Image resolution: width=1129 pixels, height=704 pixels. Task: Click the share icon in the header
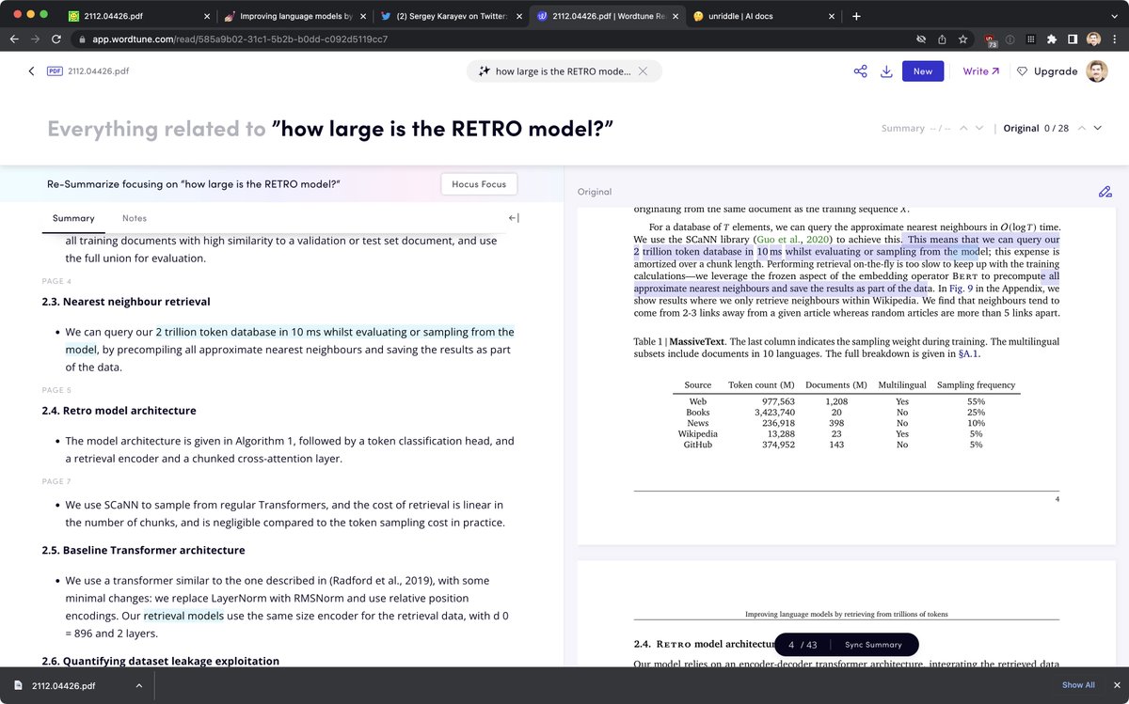tap(860, 71)
